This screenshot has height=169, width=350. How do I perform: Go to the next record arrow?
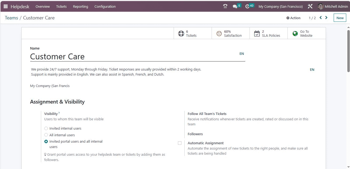tap(326, 18)
